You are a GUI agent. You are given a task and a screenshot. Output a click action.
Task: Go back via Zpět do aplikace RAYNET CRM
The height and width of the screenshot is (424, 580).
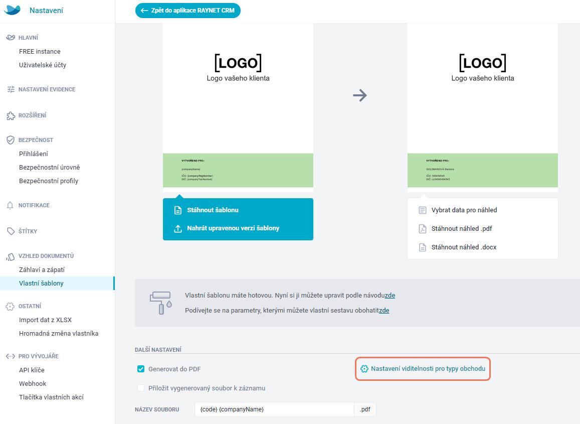tap(188, 11)
